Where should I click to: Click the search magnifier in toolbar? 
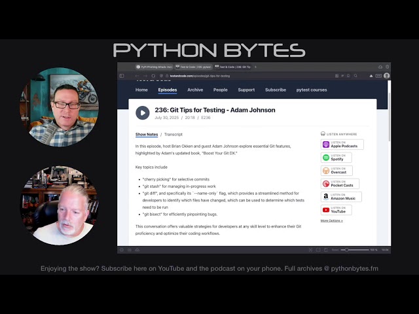[x=355, y=76]
